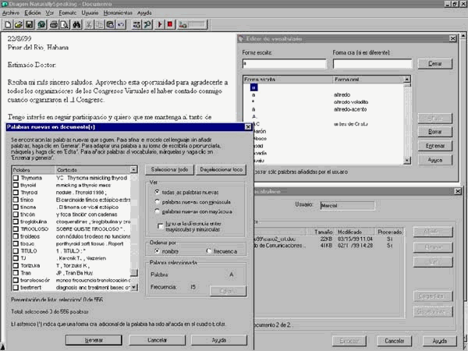Open the Usuario menu

coord(90,12)
